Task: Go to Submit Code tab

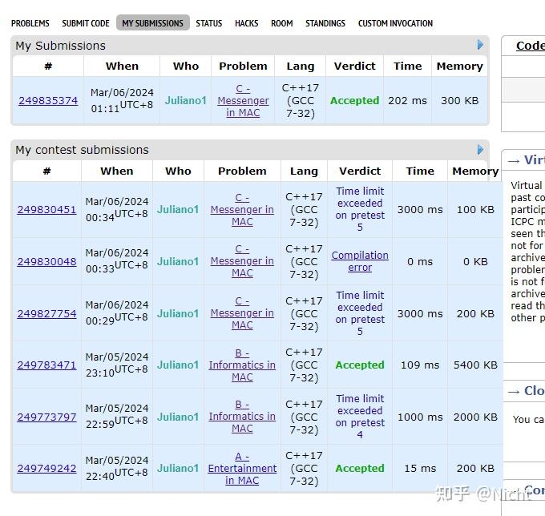Action: [x=86, y=23]
